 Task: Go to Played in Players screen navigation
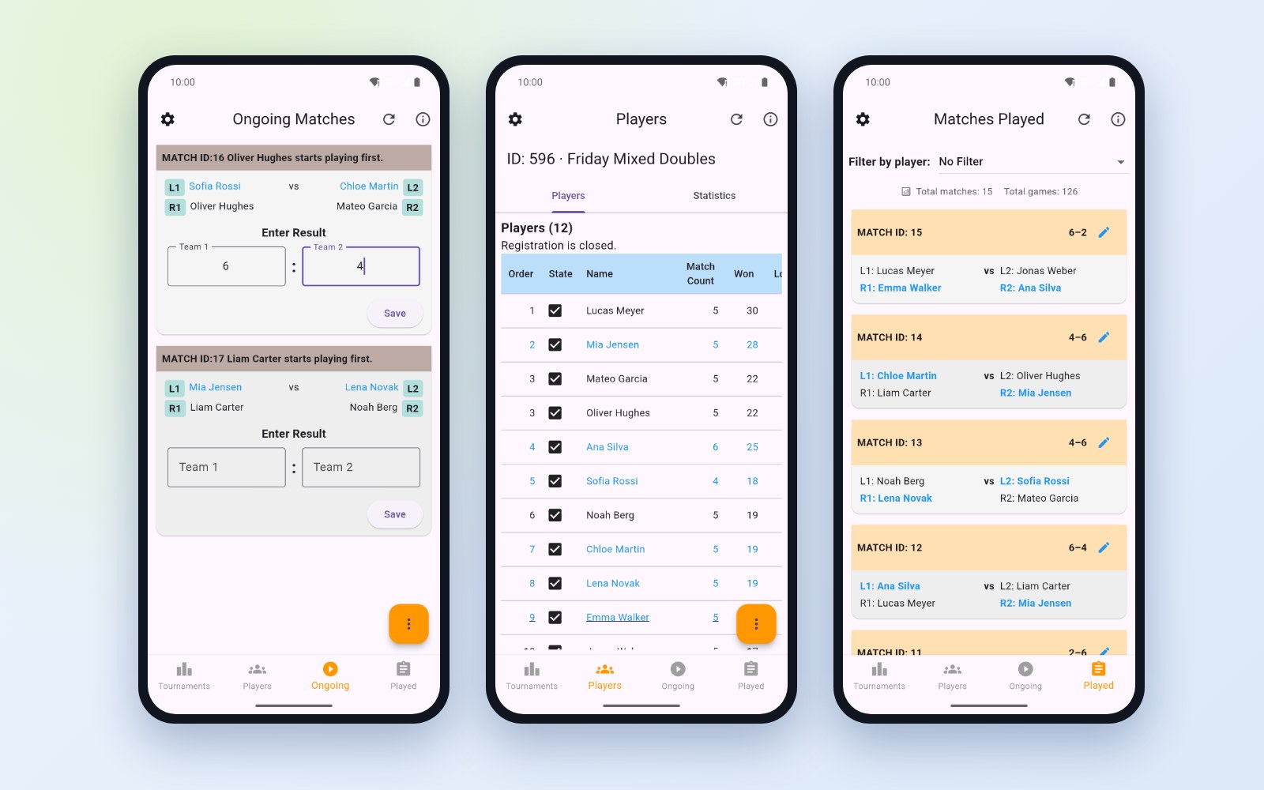[x=750, y=676]
